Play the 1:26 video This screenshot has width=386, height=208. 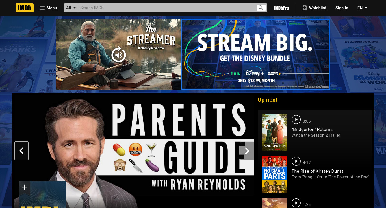point(296,203)
